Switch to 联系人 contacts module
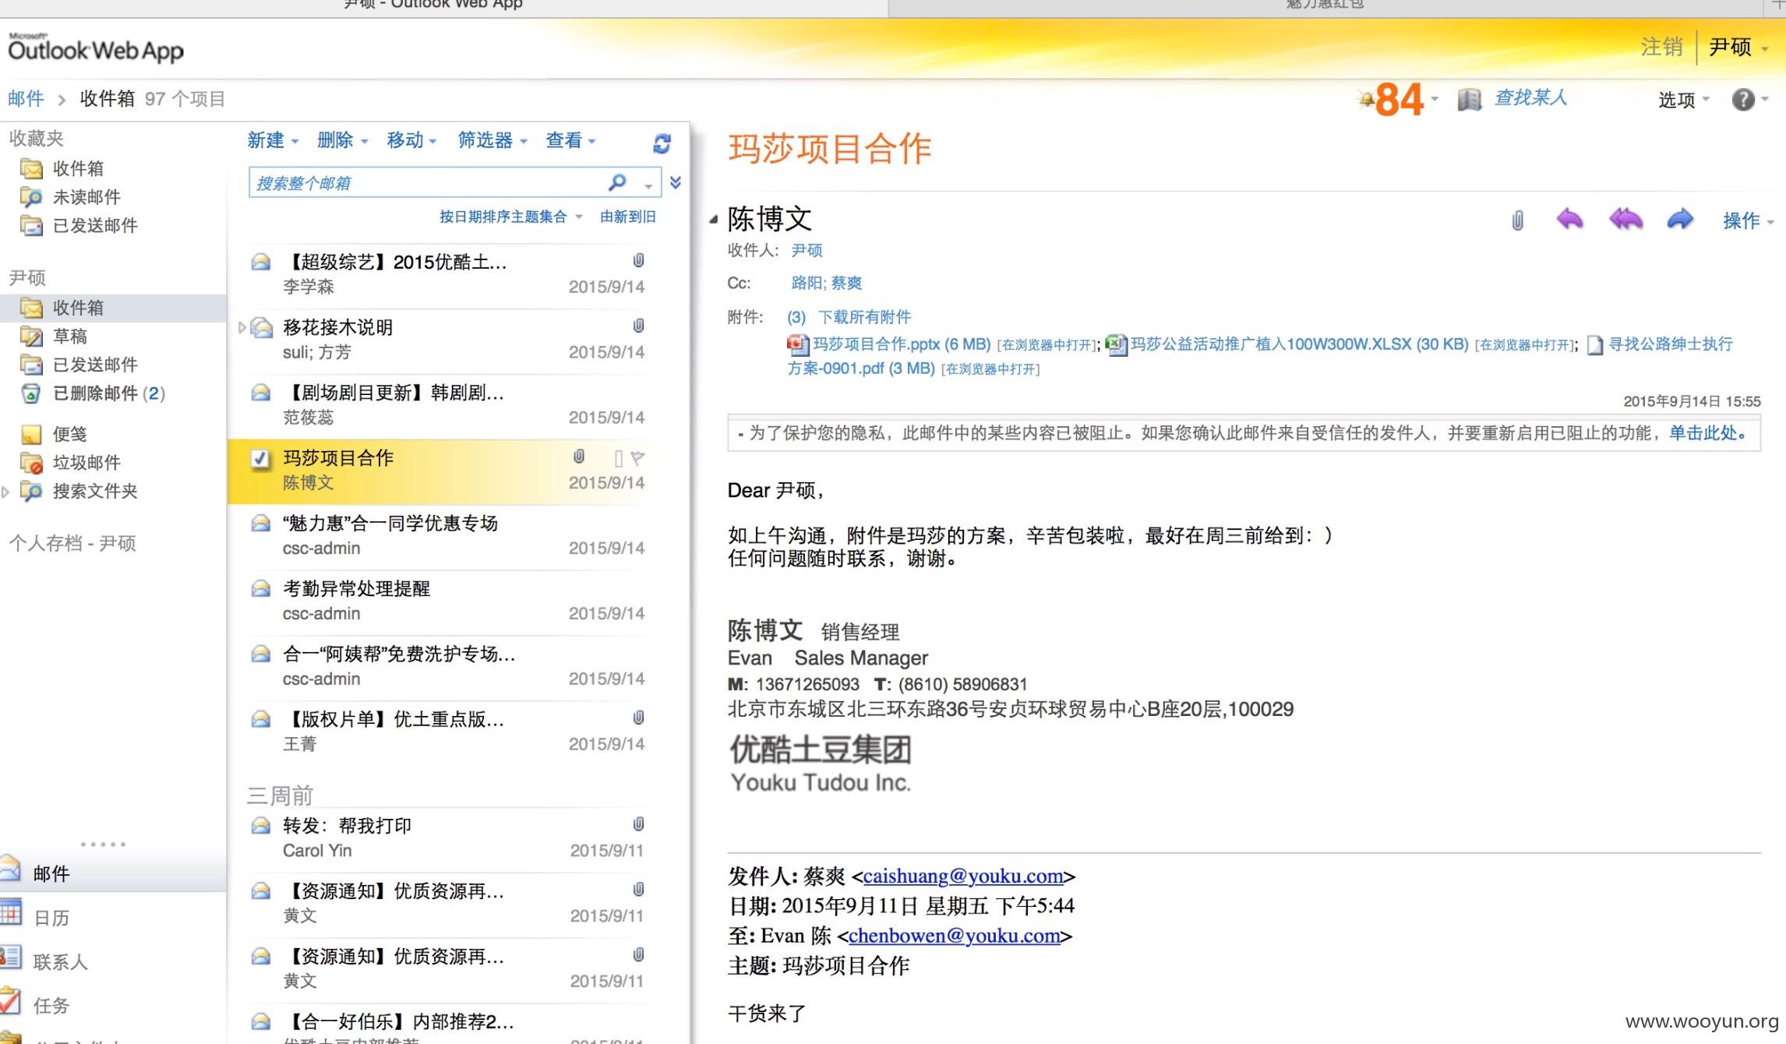 (x=60, y=961)
